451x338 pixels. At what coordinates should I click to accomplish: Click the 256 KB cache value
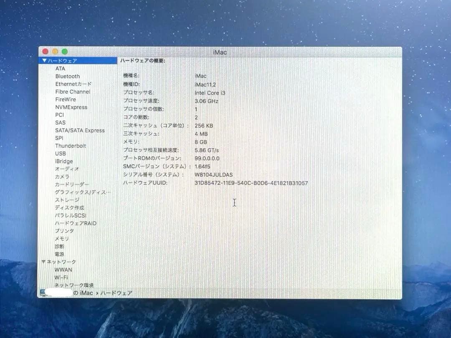[x=204, y=126]
